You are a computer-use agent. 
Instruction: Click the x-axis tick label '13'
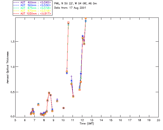pyautogui.click(x=92, y=120)
